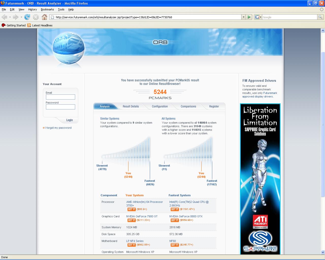Click the Fastest (17162) label
This screenshot has height=260, width=325.
pos(212,183)
